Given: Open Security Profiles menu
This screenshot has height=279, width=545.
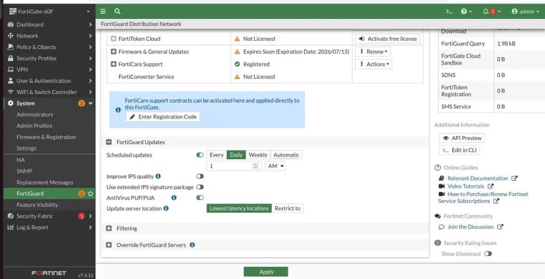Looking at the screenshot, I should [49, 59].
